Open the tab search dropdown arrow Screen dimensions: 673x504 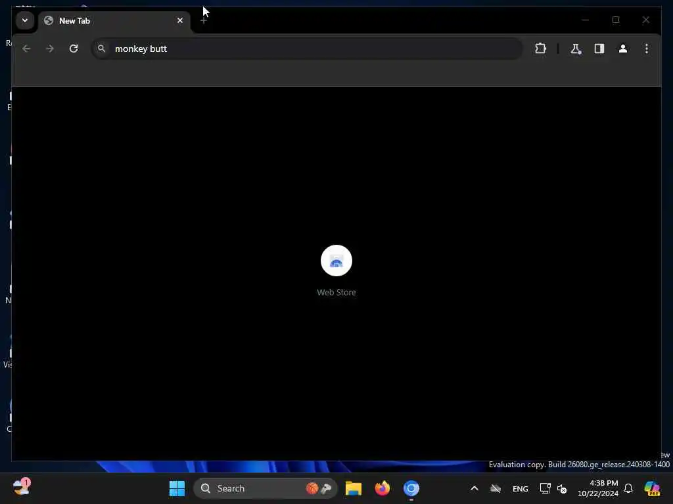pos(25,20)
